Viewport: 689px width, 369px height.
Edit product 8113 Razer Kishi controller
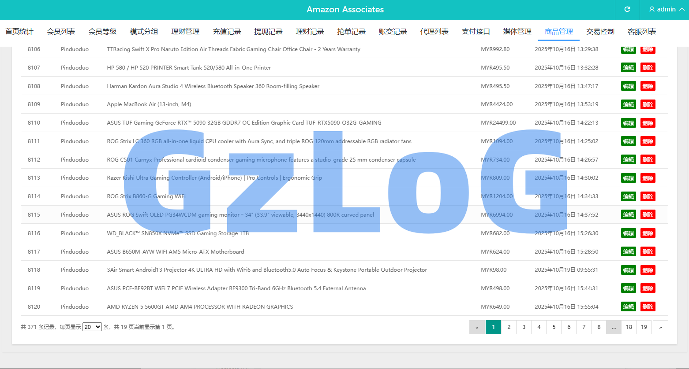pyautogui.click(x=628, y=178)
